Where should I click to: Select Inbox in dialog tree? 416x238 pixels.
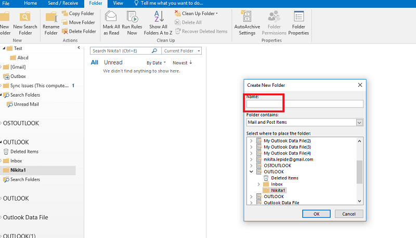[277, 184]
